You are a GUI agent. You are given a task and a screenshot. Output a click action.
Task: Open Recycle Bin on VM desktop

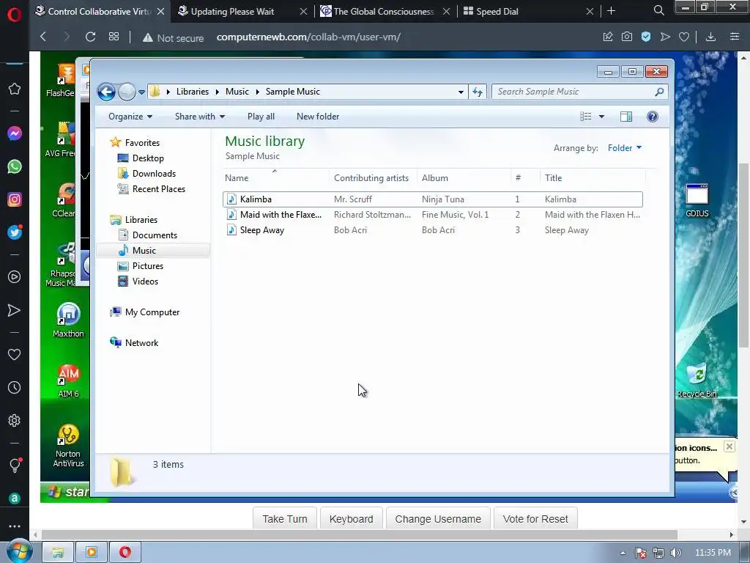pyautogui.click(x=697, y=380)
